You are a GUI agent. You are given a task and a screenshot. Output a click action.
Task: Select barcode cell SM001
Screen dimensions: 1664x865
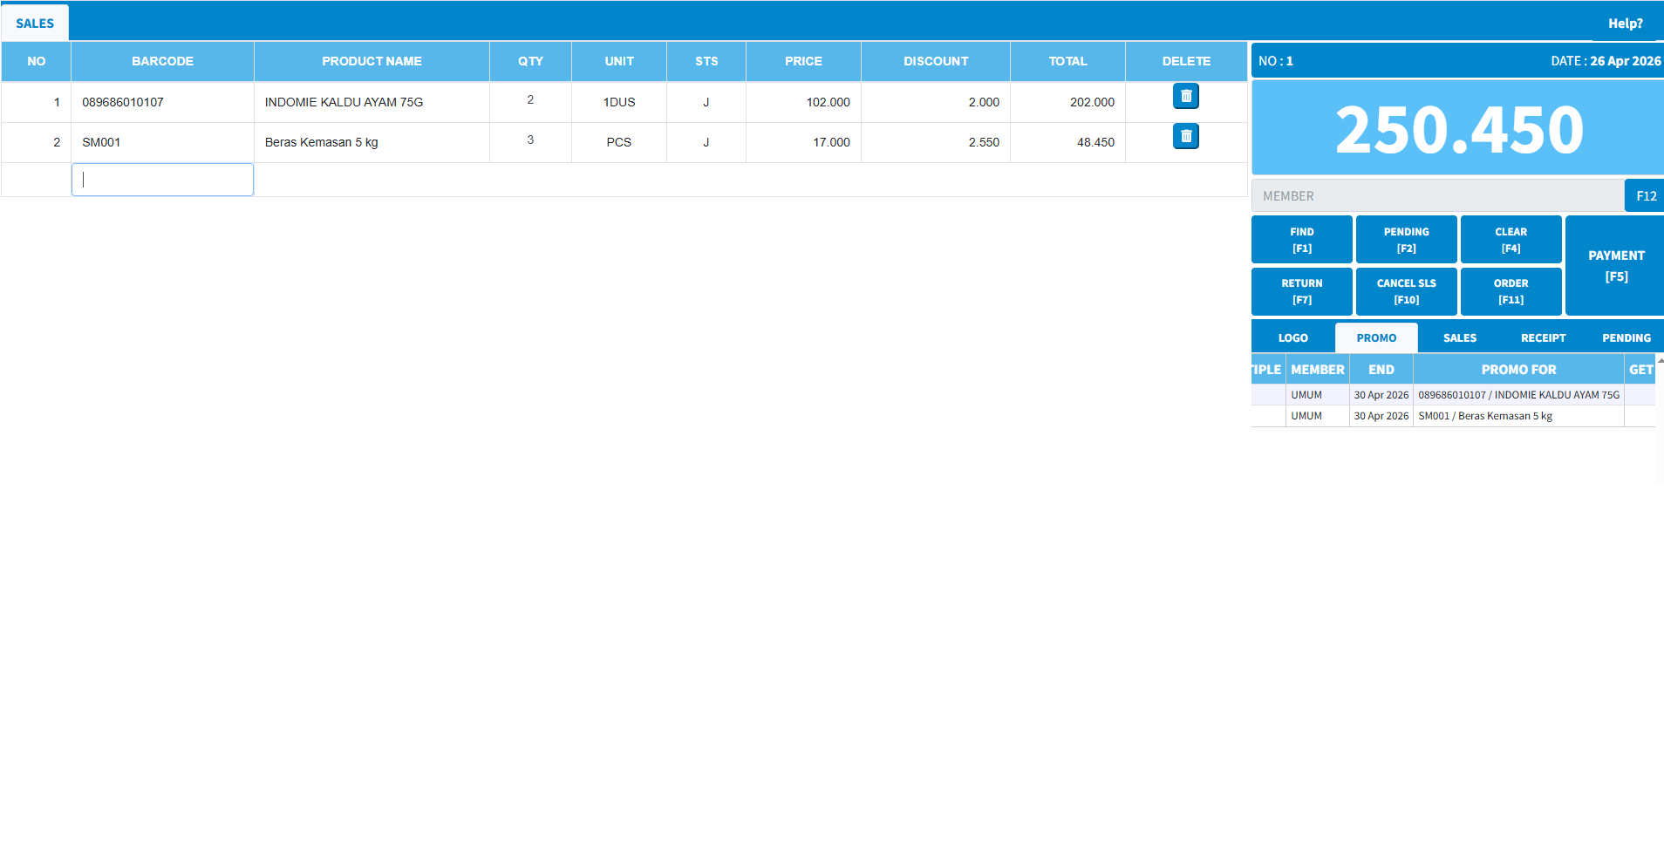coord(162,142)
